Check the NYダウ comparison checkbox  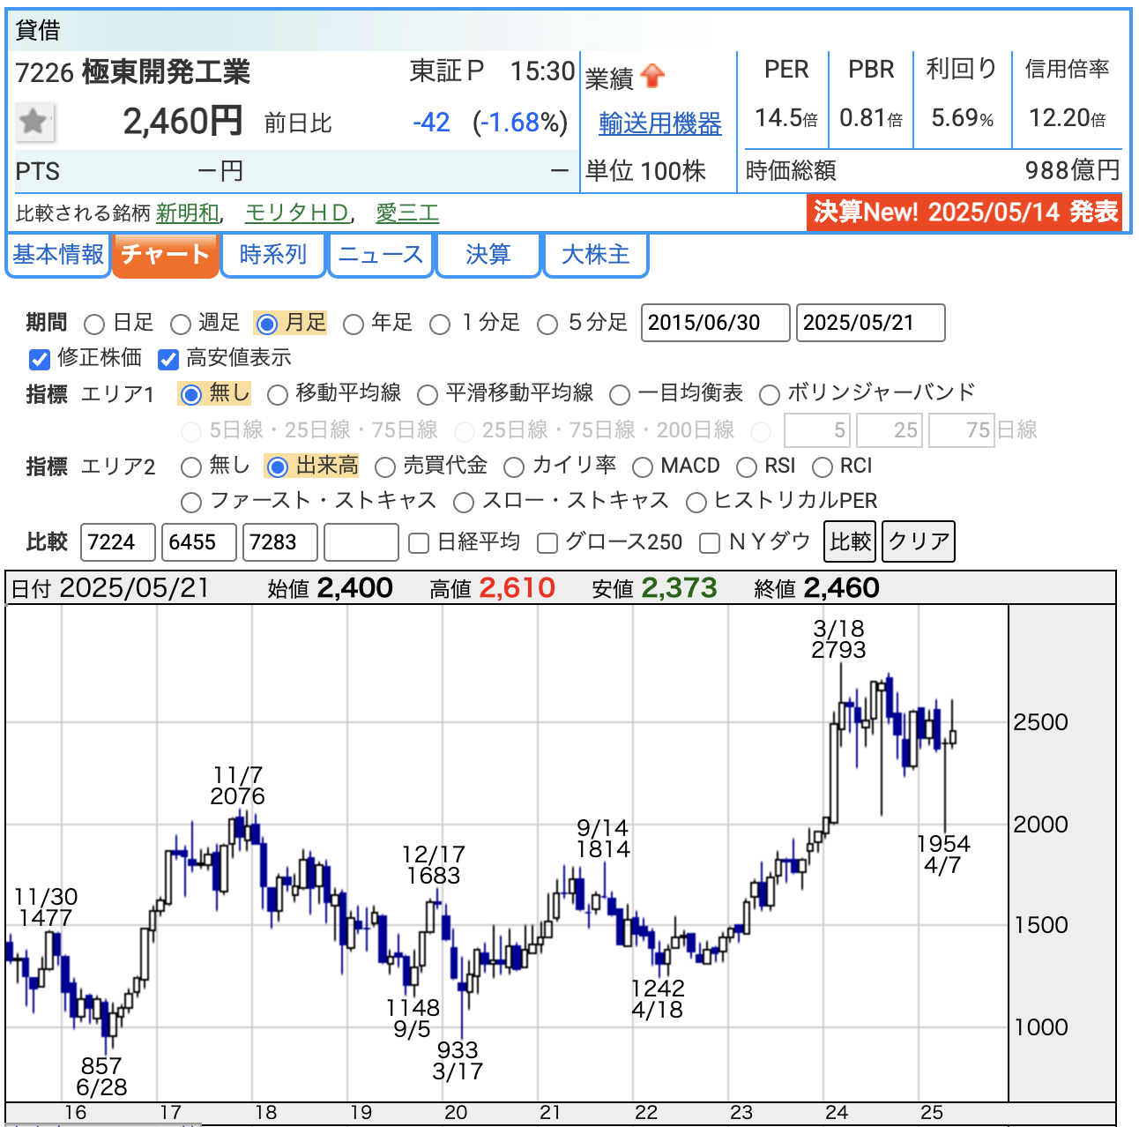coord(710,543)
